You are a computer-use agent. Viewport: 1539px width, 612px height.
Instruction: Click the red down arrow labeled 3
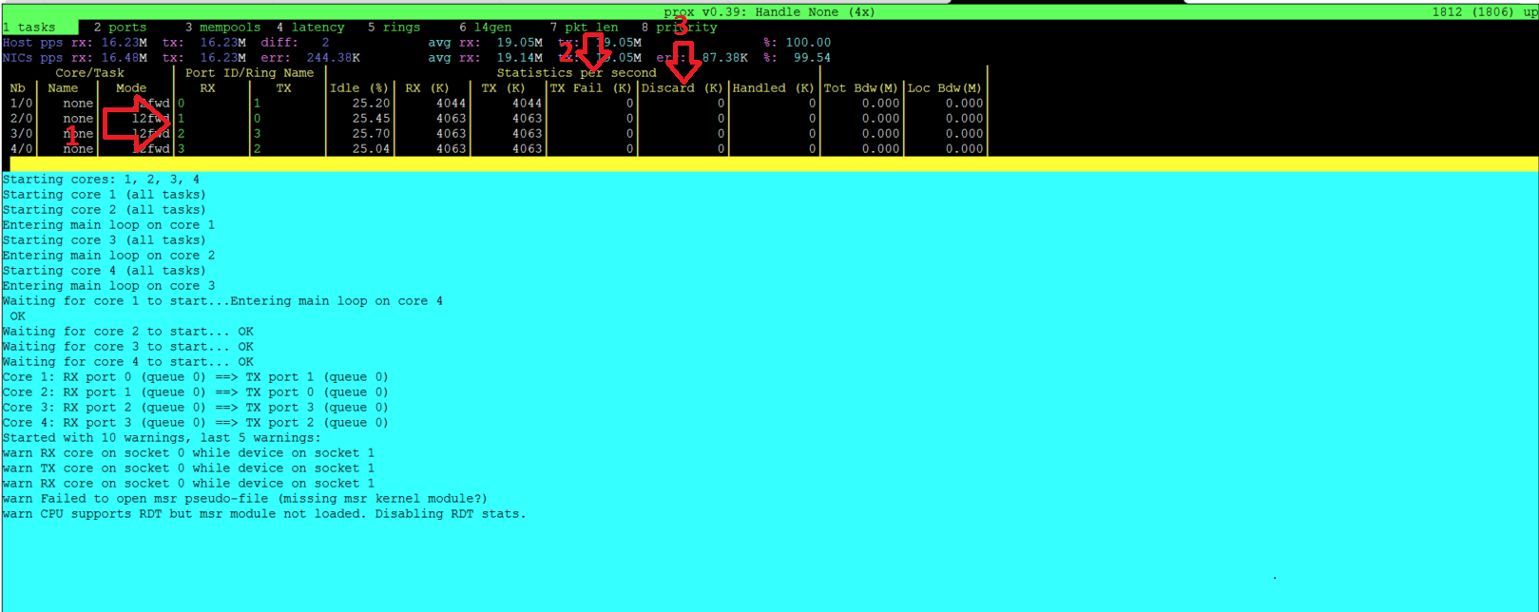click(x=683, y=65)
